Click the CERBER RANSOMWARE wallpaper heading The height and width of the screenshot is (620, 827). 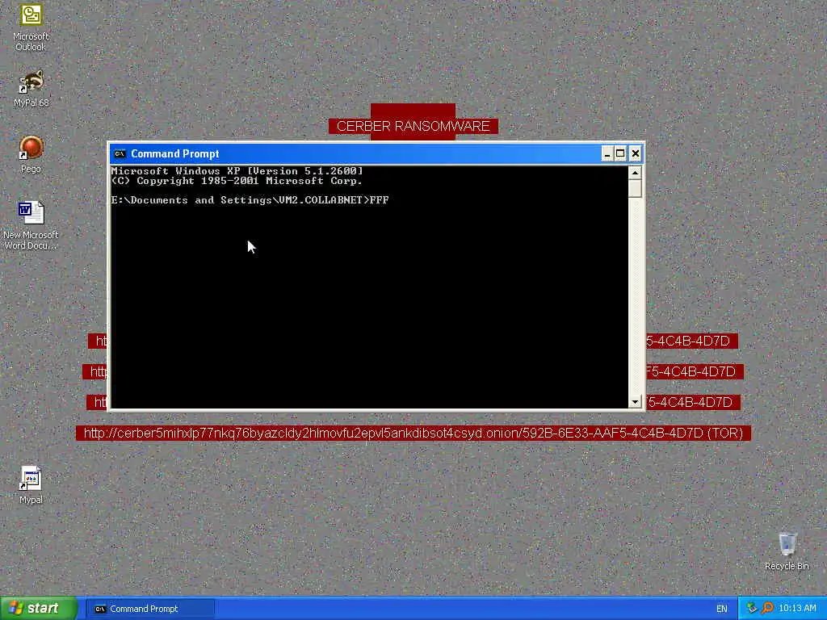[x=413, y=126]
